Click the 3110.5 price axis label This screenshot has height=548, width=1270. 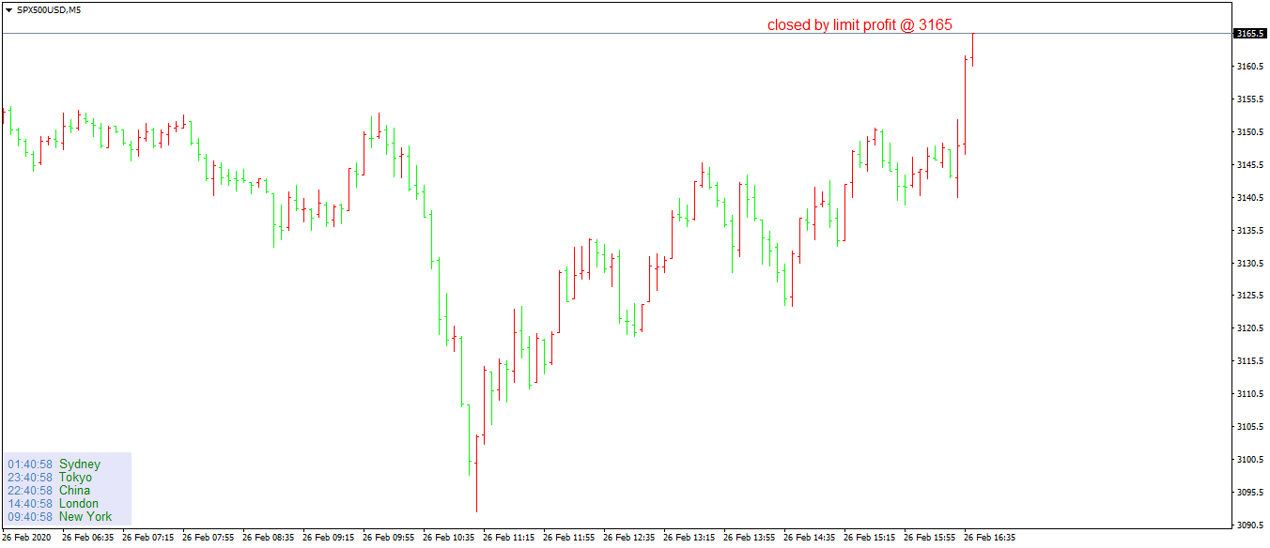[x=1248, y=394]
